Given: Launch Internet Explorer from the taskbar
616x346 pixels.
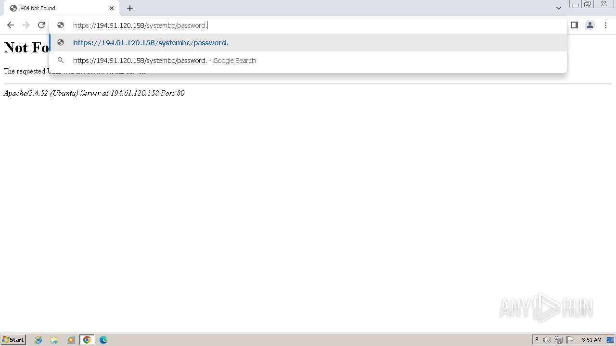Looking at the screenshot, I should click(x=38, y=340).
